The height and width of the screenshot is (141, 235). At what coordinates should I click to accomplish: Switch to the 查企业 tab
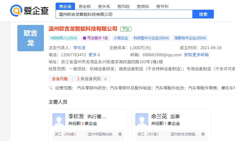65,6
